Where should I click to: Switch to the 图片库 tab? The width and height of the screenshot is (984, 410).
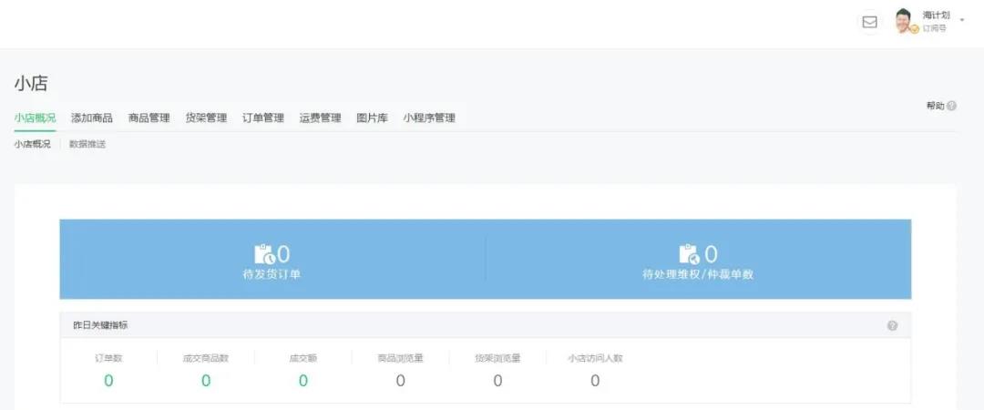(x=372, y=118)
